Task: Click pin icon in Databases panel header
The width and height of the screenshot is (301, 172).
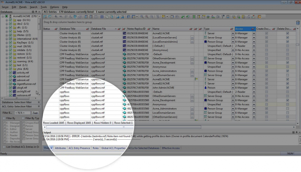Action: (36, 12)
